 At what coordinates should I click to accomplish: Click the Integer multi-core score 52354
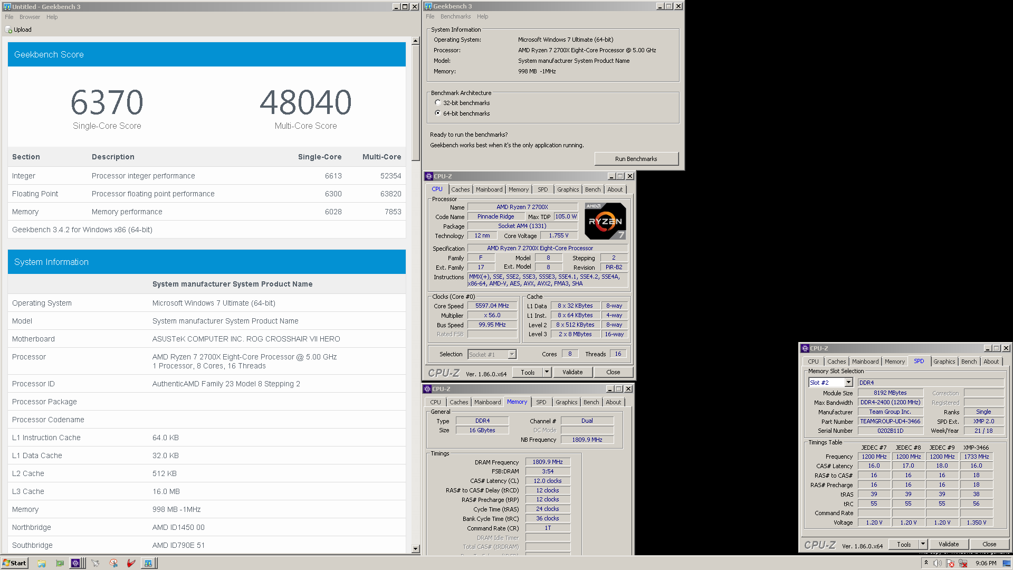390,176
